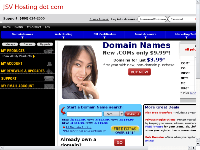Screen dimensions: 200x150
Task: Click the My Products box icon
Action: point(48,51)
